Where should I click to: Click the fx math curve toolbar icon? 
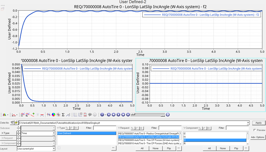[x=27, y=115]
